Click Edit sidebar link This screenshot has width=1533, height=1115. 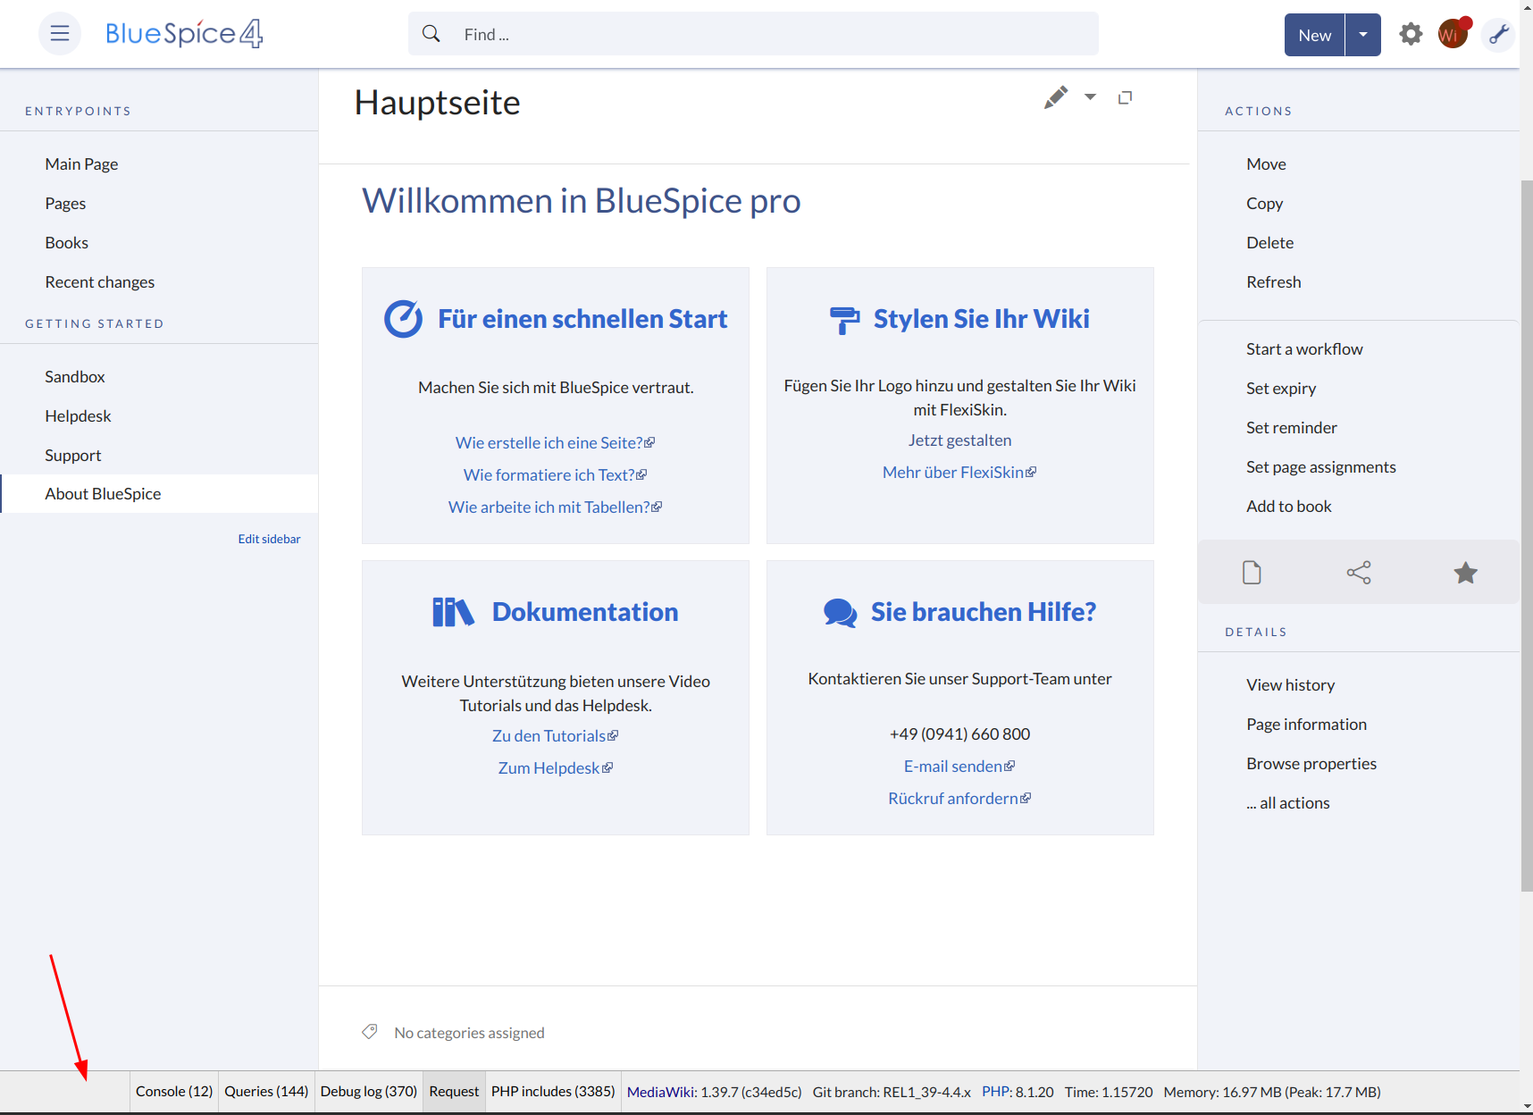(x=269, y=539)
